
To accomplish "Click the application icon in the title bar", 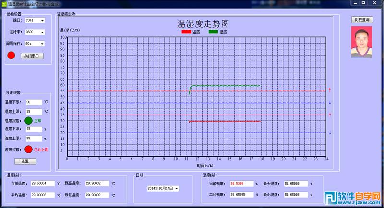I will (x=4, y=4).
